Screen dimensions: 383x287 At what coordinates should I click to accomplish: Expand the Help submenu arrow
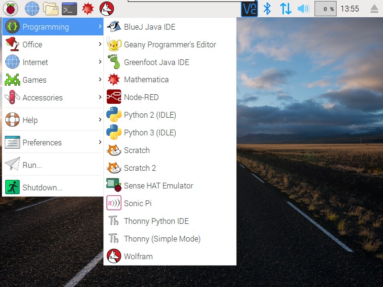click(100, 120)
